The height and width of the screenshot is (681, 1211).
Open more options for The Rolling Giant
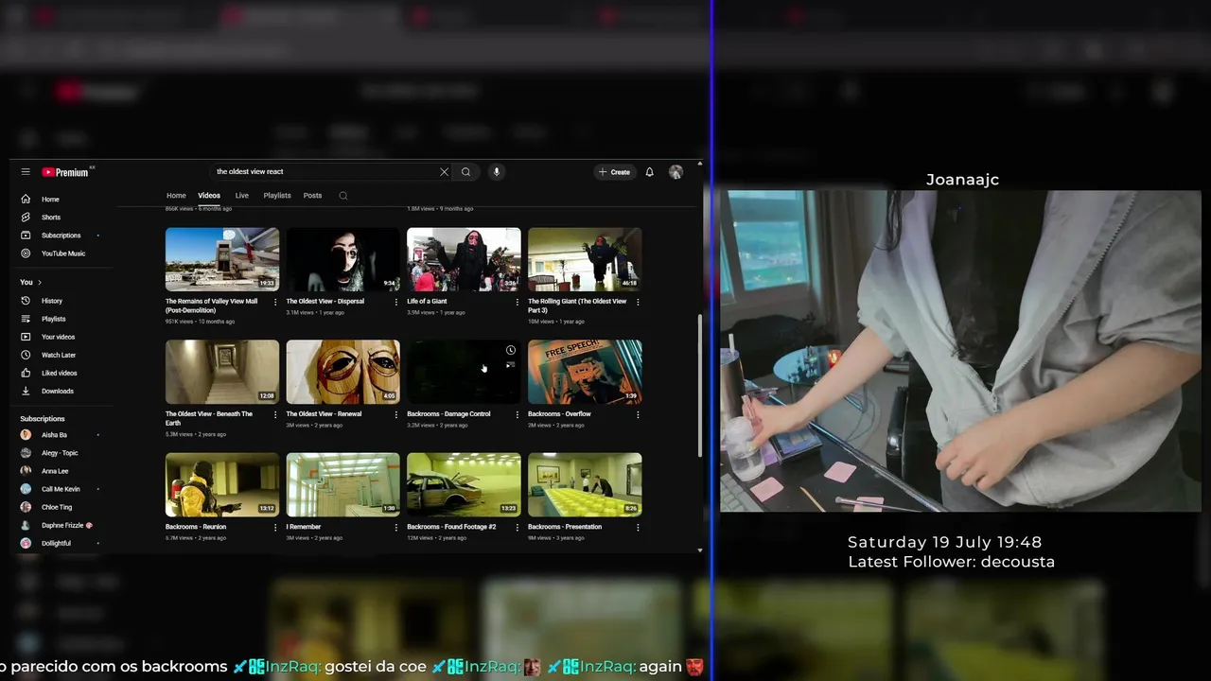[638, 302]
